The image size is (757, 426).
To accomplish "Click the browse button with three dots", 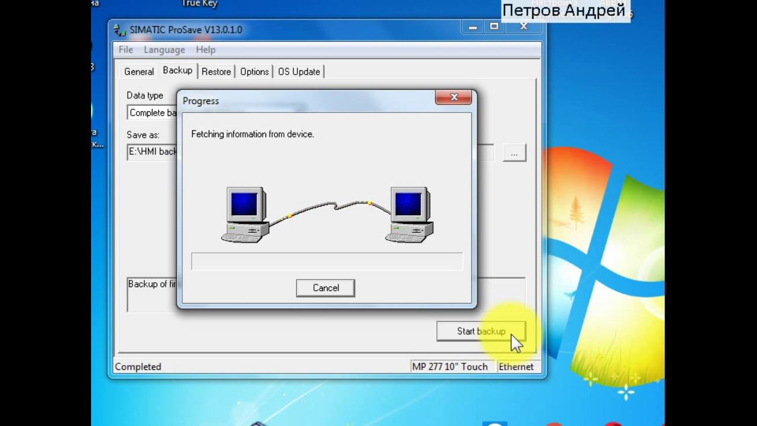I will tap(514, 153).
